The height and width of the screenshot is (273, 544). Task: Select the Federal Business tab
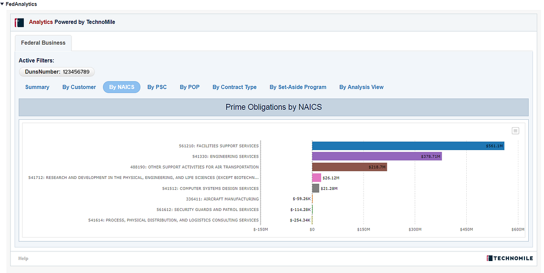click(x=43, y=43)
